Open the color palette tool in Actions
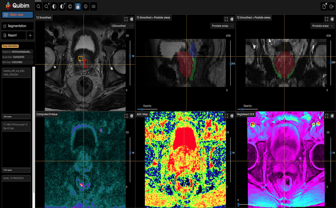336x208 pixels. [70, 7]
